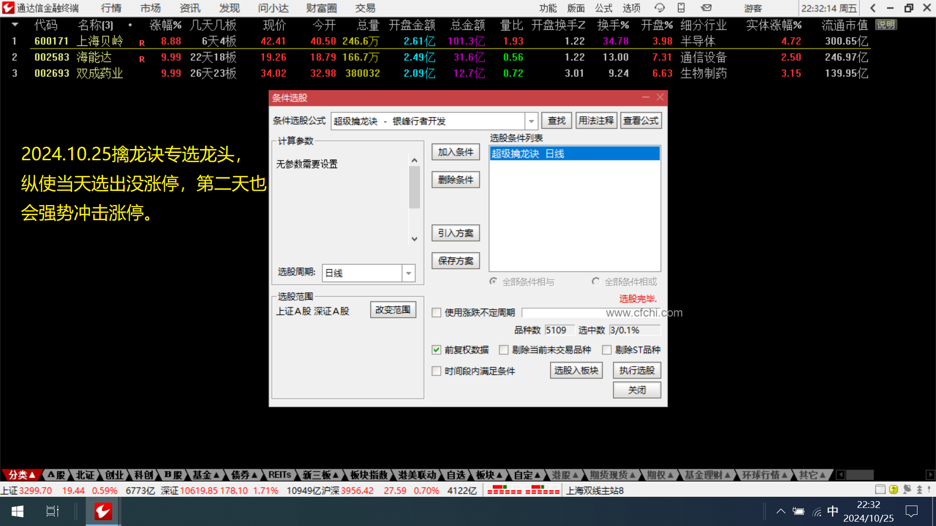This screenshot has height=526, width=936.
Task: Expand the 条件选股公式 formula dropdown
Action: pyautogui.click(x=531, y=121)
